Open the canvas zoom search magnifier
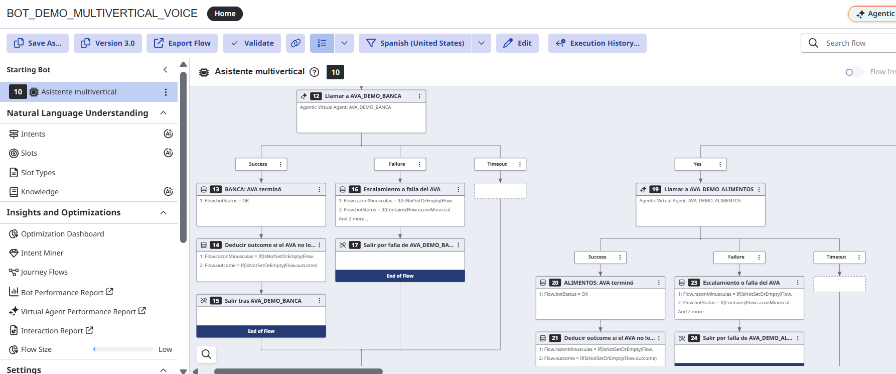 (x=206, y=354)
